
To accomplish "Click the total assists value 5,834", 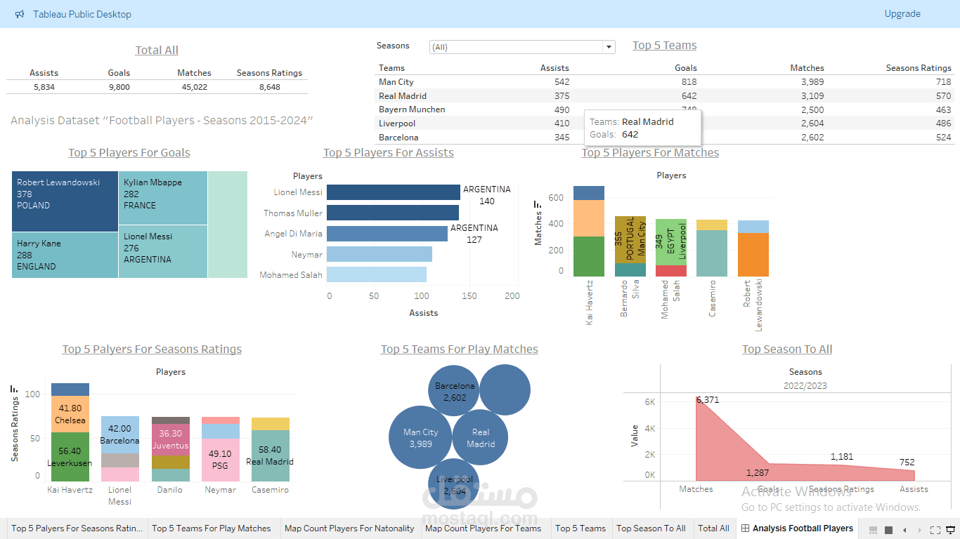I will click(44, 87).
